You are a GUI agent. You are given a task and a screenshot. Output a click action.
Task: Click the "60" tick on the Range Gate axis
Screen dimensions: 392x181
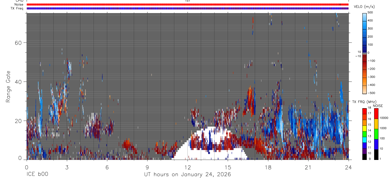click(x=19, y=42)
